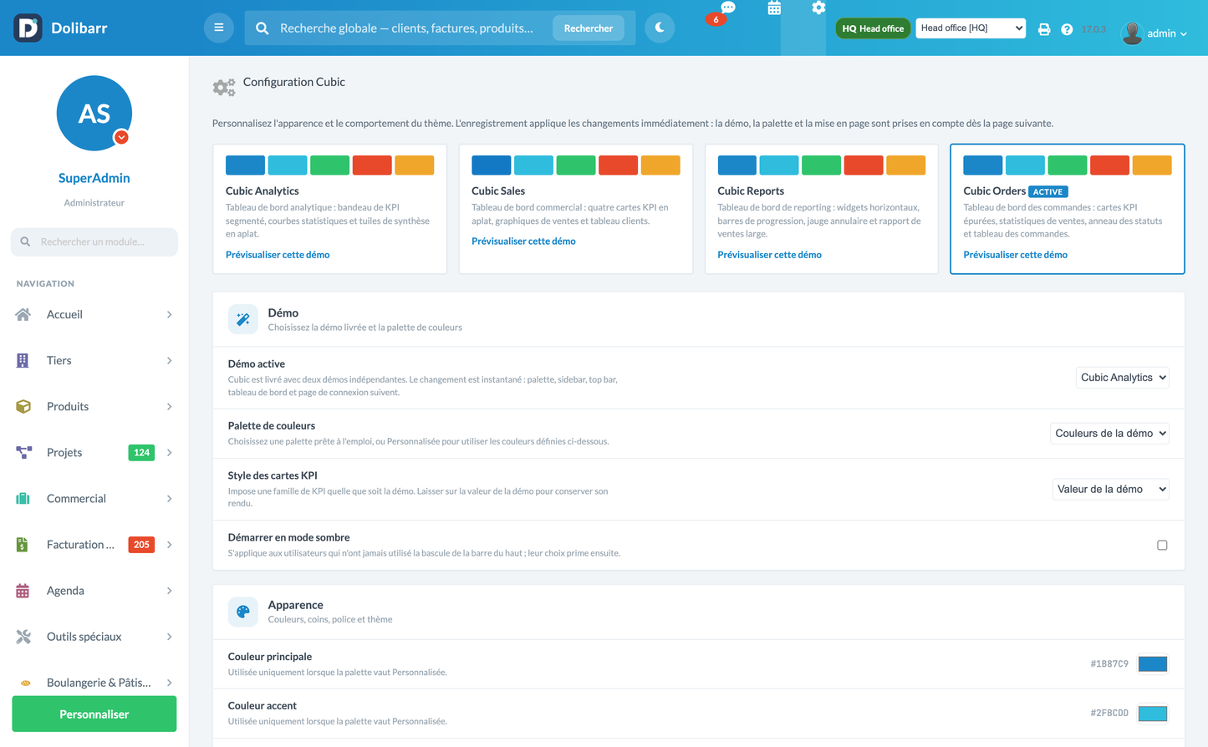This screenshot has width=1208, height=747.
Task: Click the Commercial briefcase icon
Action: click(x=23, y=498)
